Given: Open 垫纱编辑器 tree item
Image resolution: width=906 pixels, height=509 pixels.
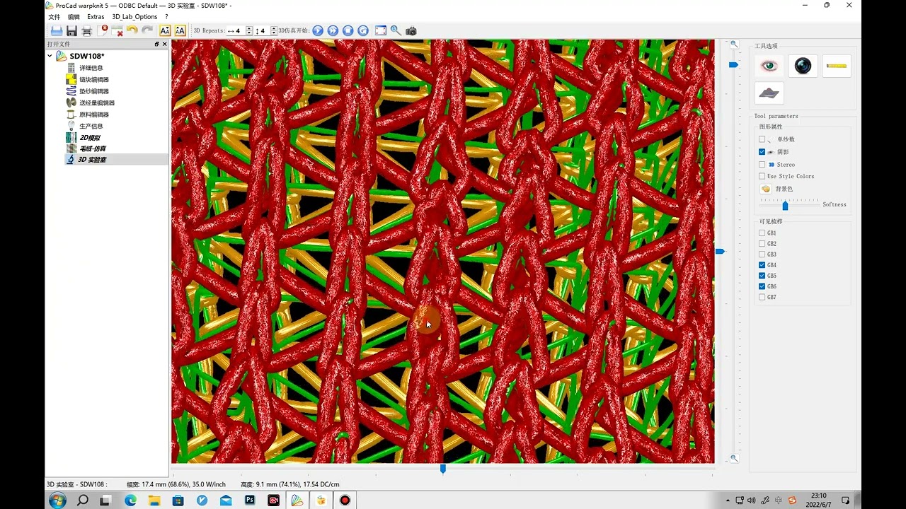Looking at the screenshot, I should point(93,91).
